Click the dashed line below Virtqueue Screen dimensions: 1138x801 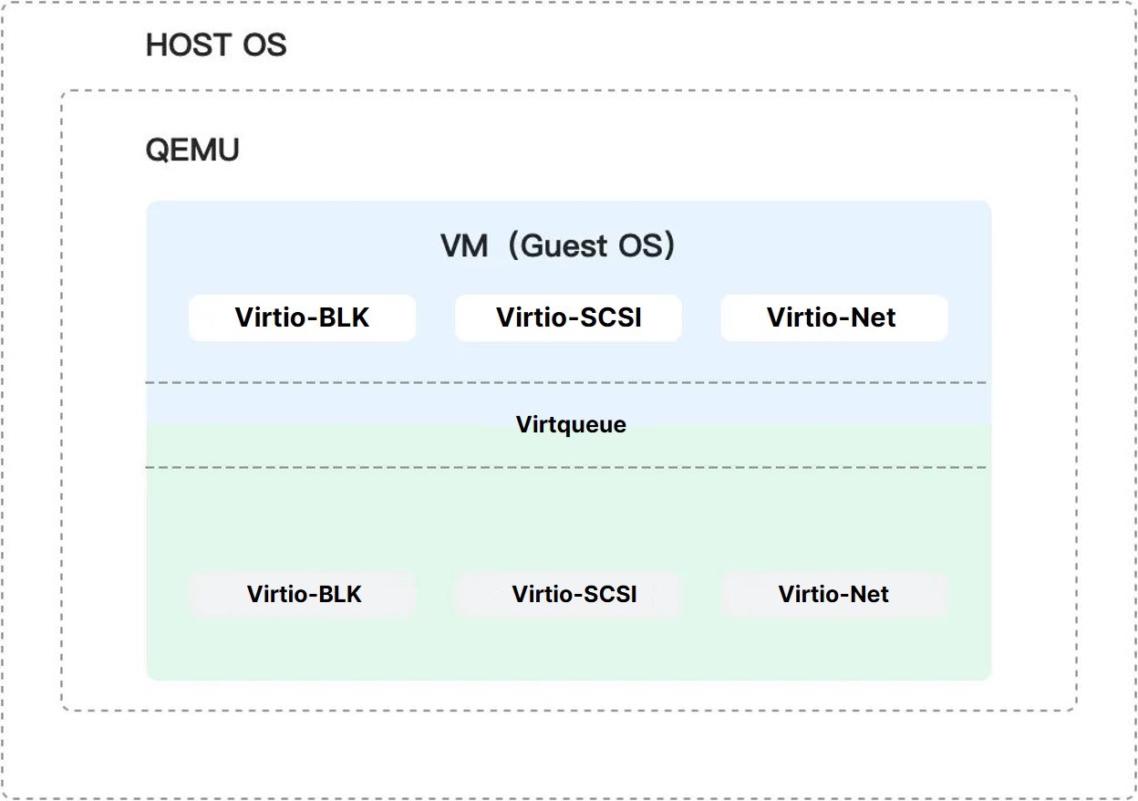point(567,467)
